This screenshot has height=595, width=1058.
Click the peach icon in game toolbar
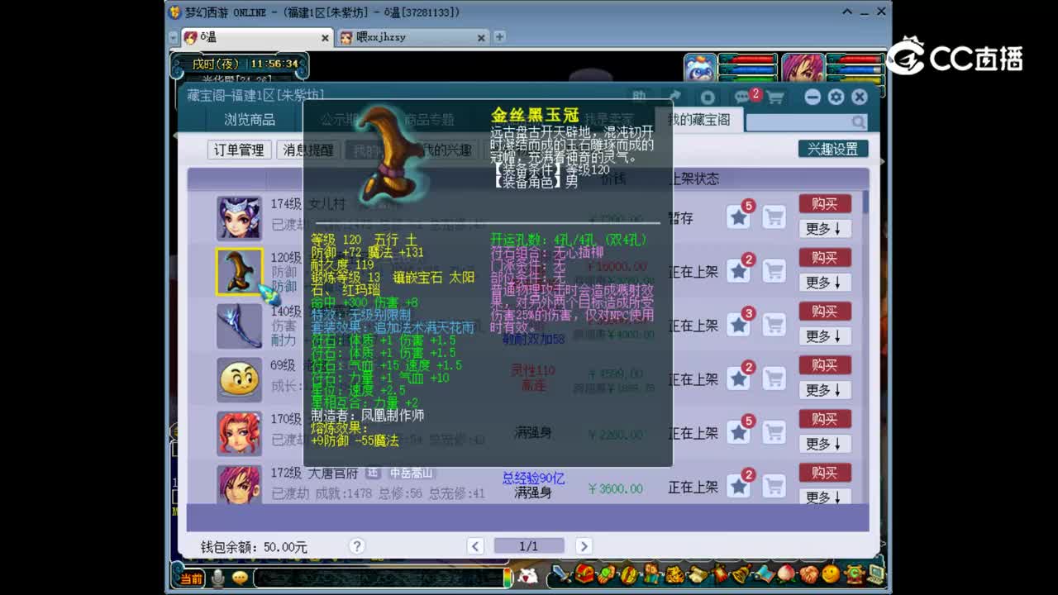(785, 574)
